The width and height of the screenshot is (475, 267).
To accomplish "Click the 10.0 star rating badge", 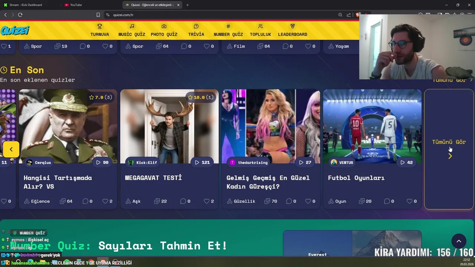I will tap(200, 97).
